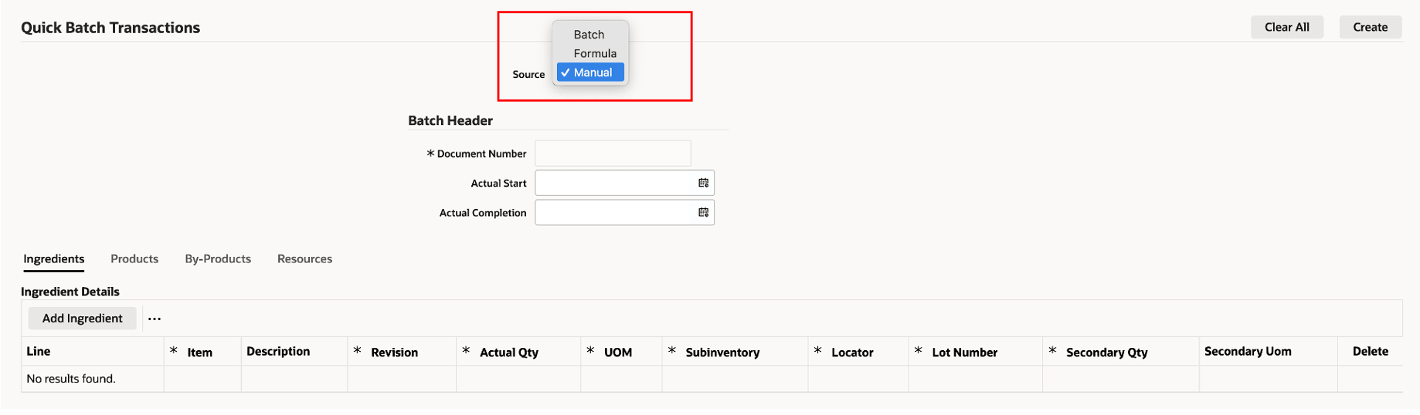Click the Lot Number column header

[x=964, y=353]
